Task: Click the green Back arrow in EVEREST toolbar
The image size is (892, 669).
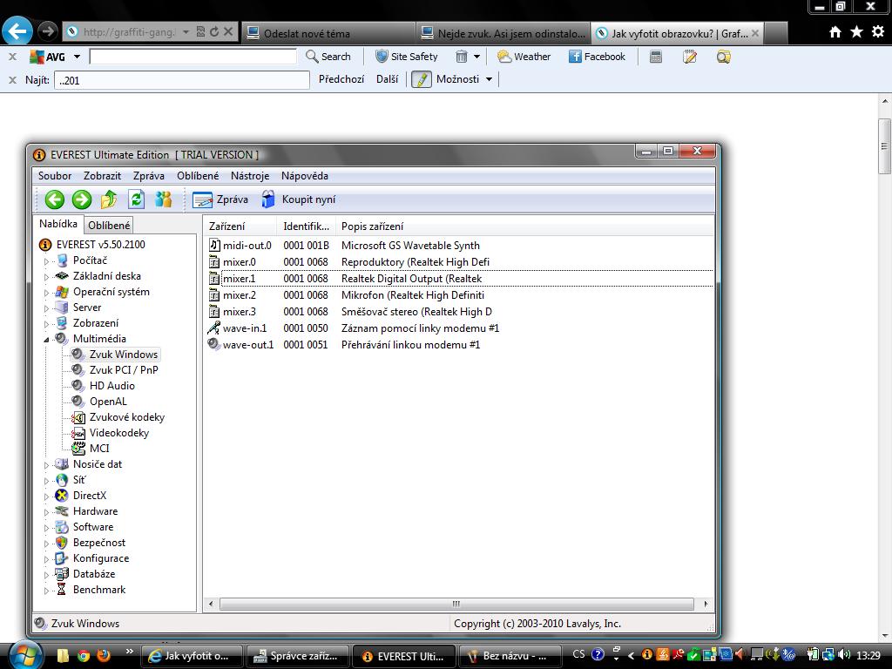Action: pos(55,199)
